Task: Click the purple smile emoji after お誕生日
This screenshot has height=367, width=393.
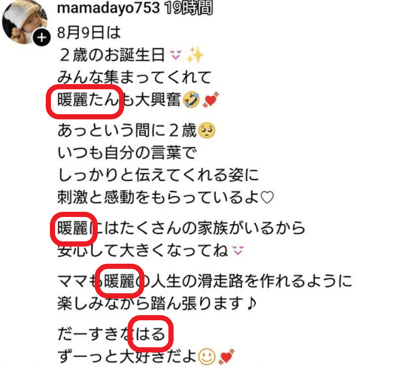Action: pyautogui.click(x=176, y=55)
